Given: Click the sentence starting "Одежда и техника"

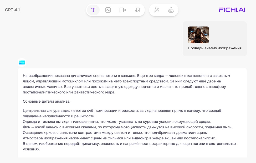Looking at the screenshot, I should coord(117,122).
